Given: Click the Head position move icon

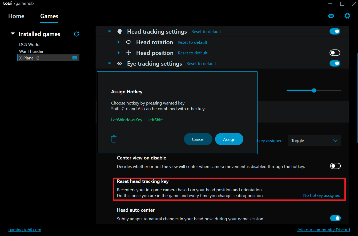Looking at the screenshot, I should click(x=129, y=53).
